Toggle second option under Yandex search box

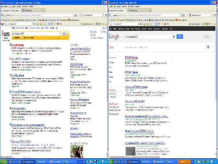click(21, 38)
